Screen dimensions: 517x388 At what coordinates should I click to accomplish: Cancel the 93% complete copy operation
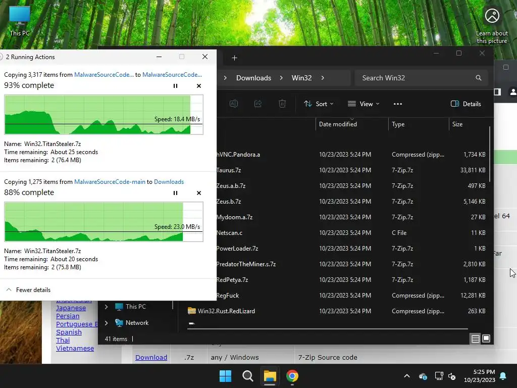pos(199,86)
